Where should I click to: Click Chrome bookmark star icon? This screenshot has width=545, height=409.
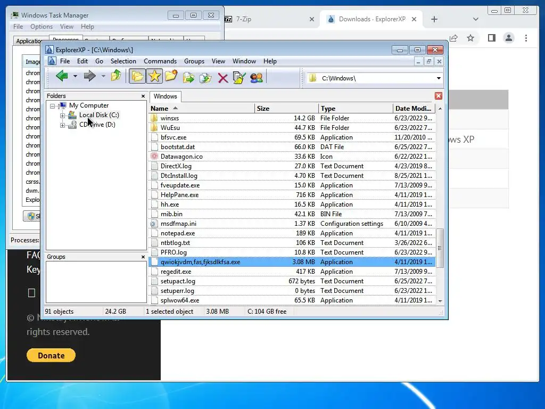470,38
